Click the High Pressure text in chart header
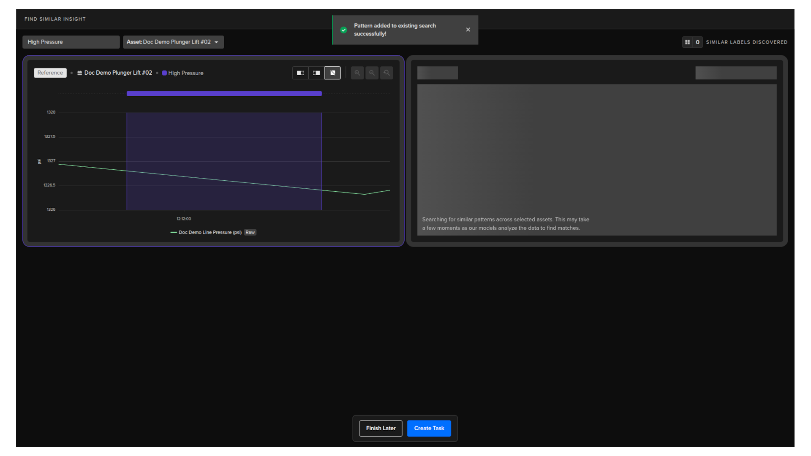The image size is (811, 456). [185, 73]
